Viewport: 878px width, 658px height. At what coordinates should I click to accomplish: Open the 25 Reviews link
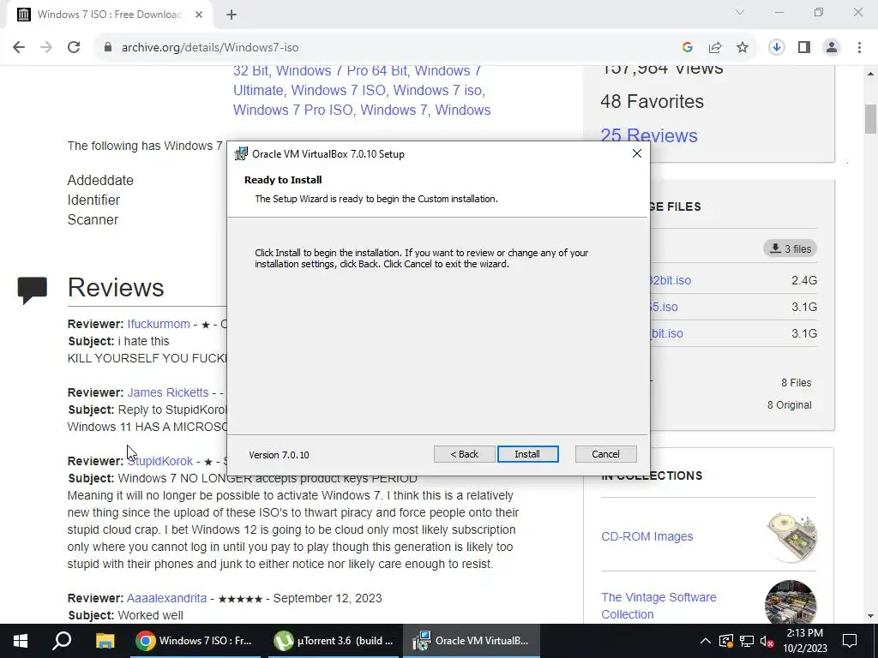[649, 135]
